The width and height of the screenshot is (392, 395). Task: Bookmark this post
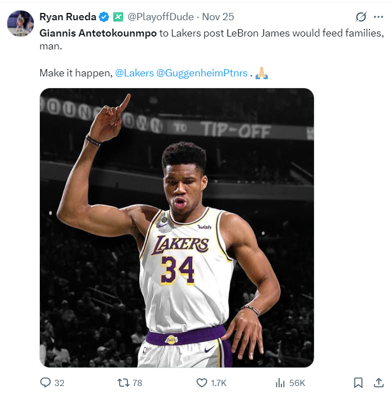tap(358, 383)
